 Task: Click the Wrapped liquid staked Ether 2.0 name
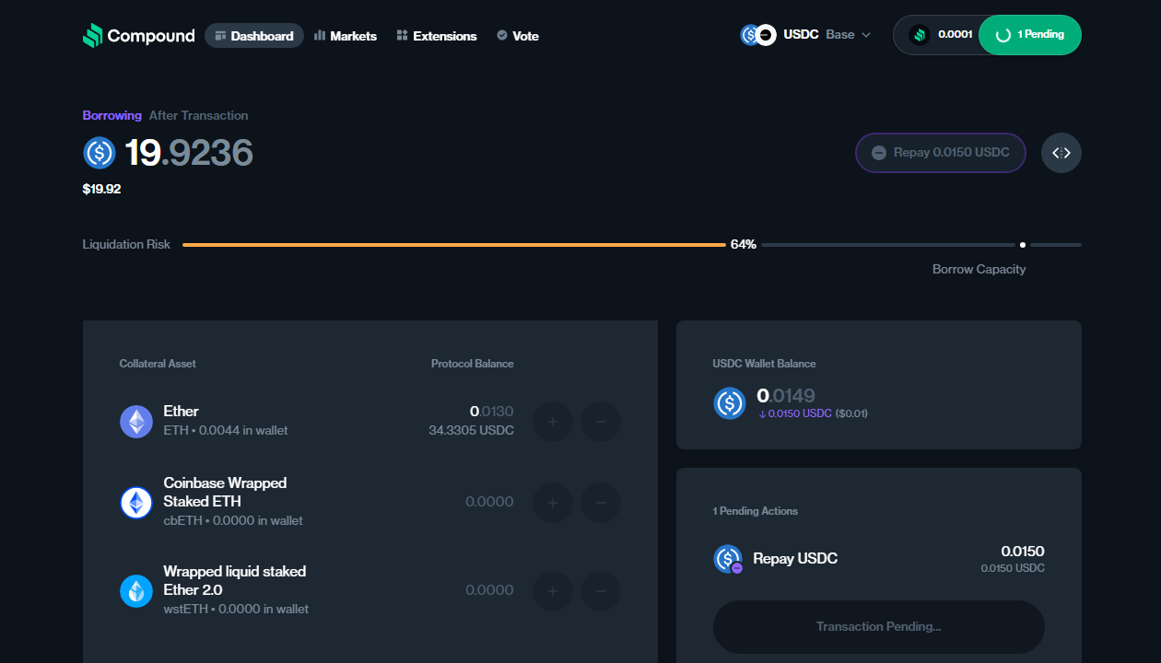235,581
